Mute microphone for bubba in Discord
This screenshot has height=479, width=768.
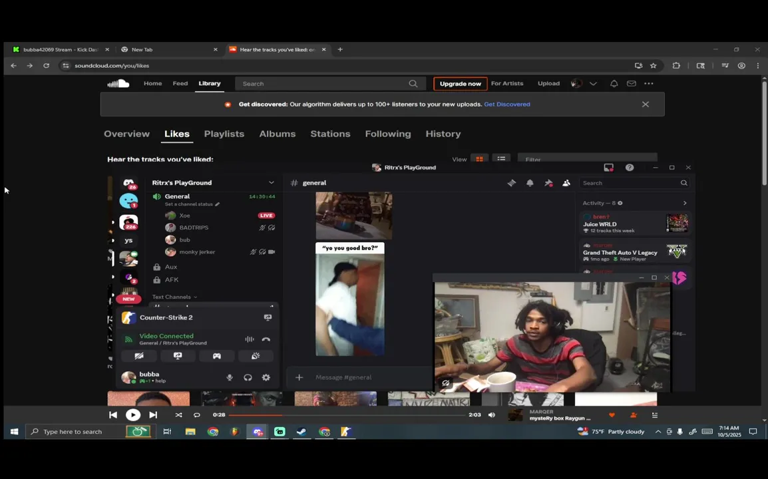pos(229,378)
